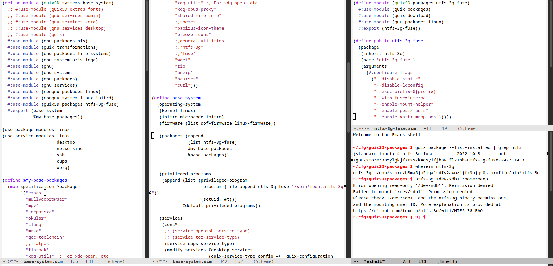Image resolution: width=553 pixels, height=266 pixels.
Task: Click the ntfs-3g-fuse.scm buffer name in mode line
Action: (395, 128)
